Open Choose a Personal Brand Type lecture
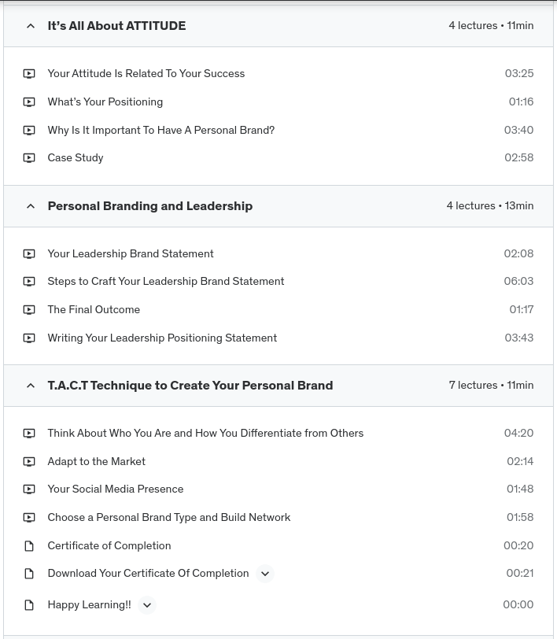Screen dimensions: 557x639 [168, 518]
